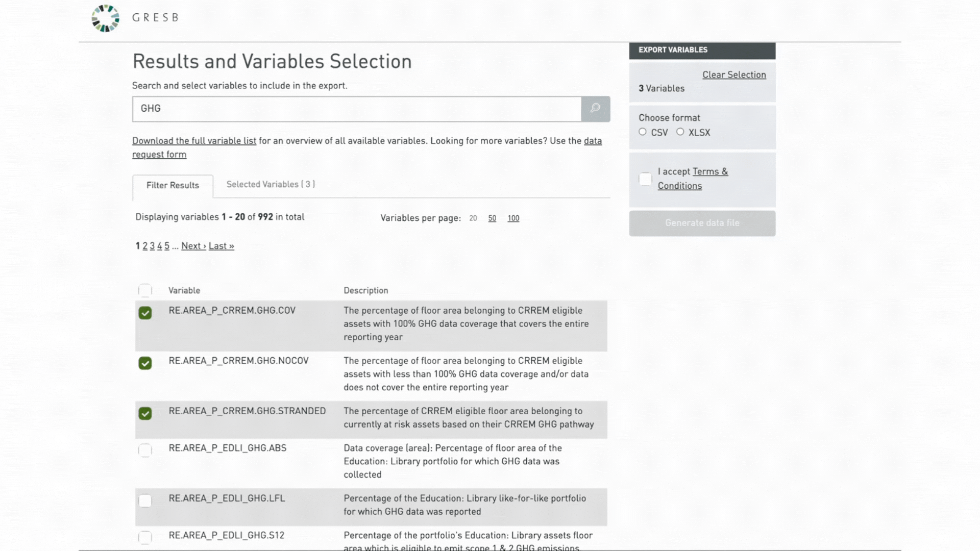Uncheck RE.AREA_P_CRREM.GHG.NOCOV variable
980x551 pixels.
(145, 363)
